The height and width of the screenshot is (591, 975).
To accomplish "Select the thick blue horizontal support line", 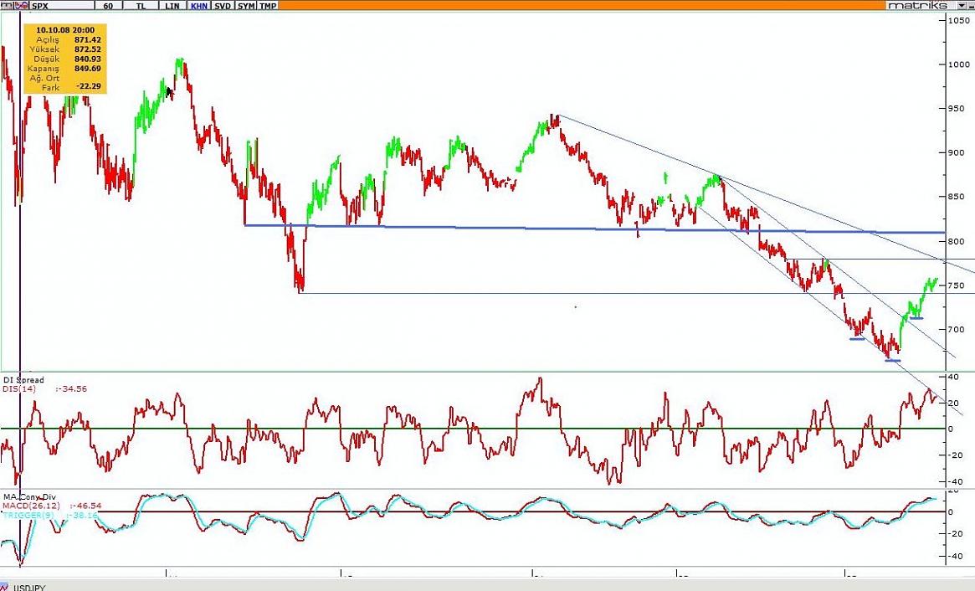I will click(502, 227).
